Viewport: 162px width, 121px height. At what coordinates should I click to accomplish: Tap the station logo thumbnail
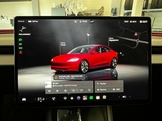[x=48, y=85]
